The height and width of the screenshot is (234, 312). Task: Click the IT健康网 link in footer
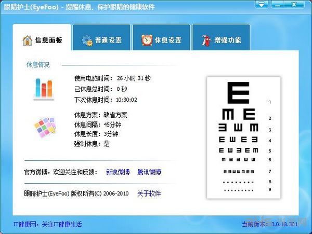[x=47, y=224]
